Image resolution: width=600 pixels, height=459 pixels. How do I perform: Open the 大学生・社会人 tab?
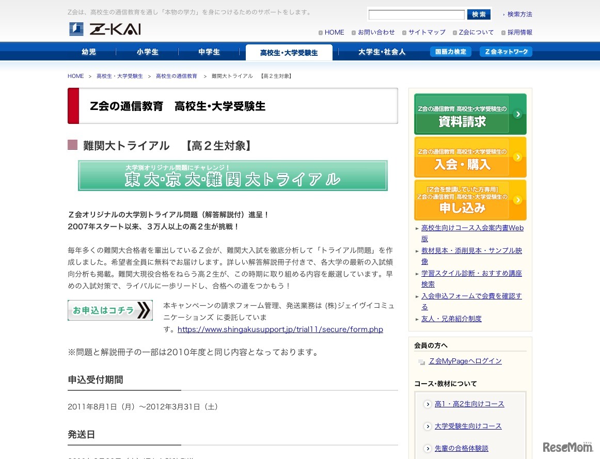tap(382, 52)
